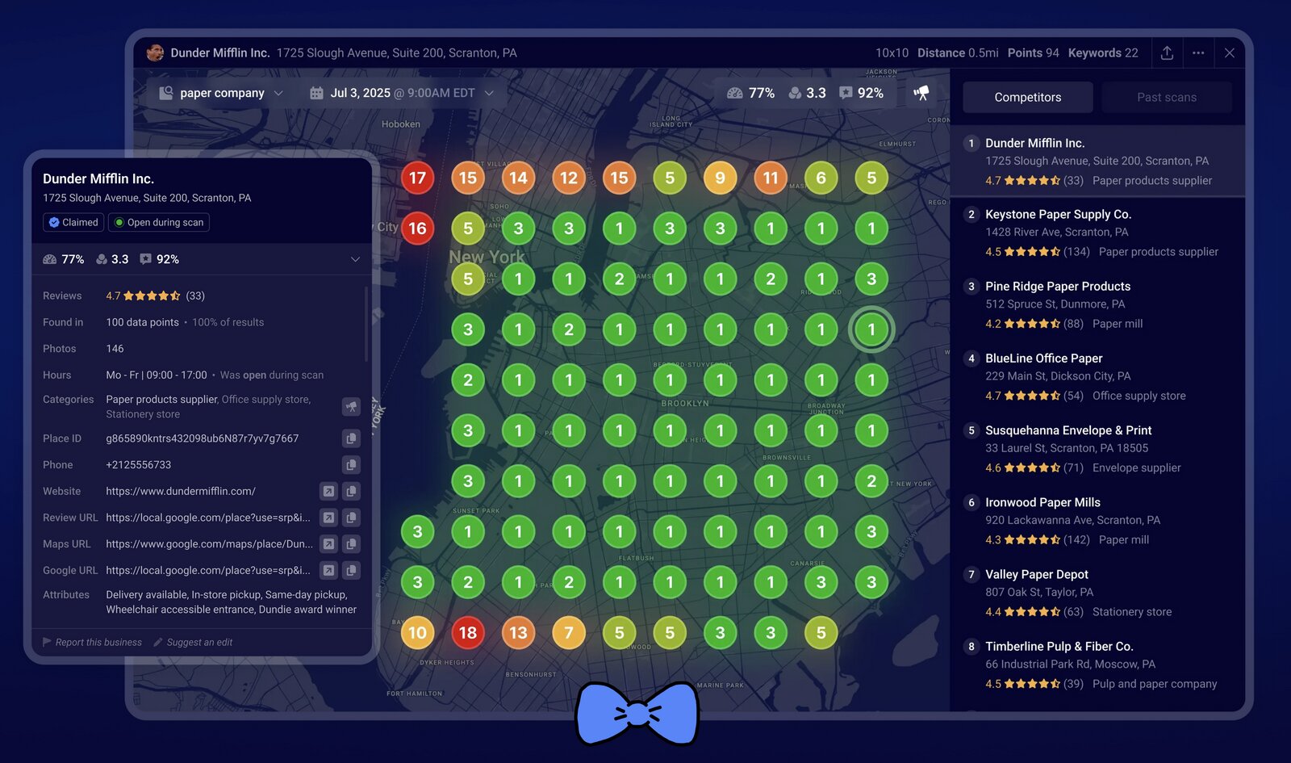Click the yellow map pin numbered 9
Screen dimensions: 1291x763
point(720,178)
